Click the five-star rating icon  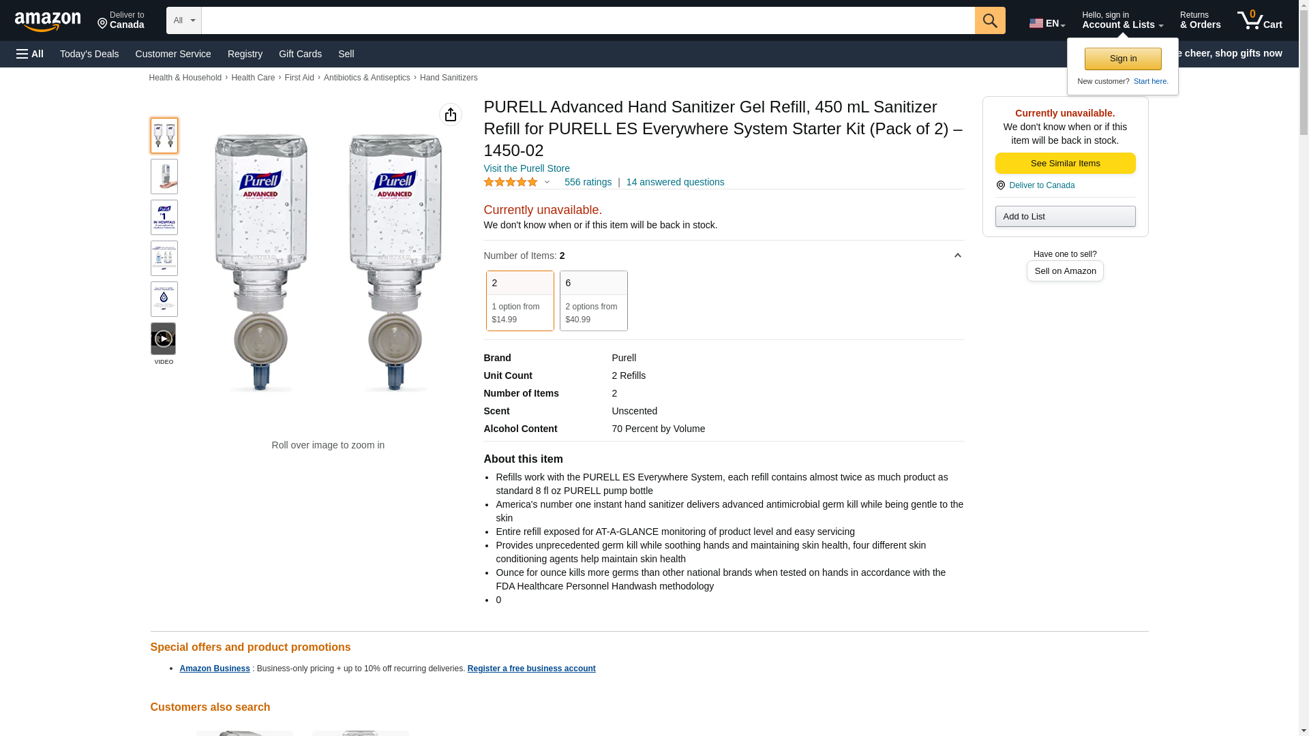(x=511, y=182)
